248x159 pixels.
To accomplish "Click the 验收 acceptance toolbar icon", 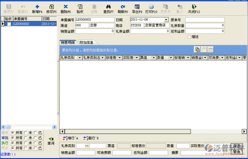I will click(80, 9).
